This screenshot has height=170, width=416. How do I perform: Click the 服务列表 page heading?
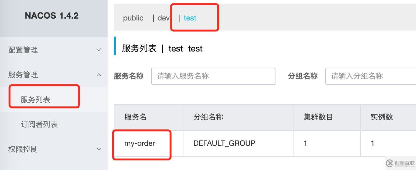click(139, 48)
